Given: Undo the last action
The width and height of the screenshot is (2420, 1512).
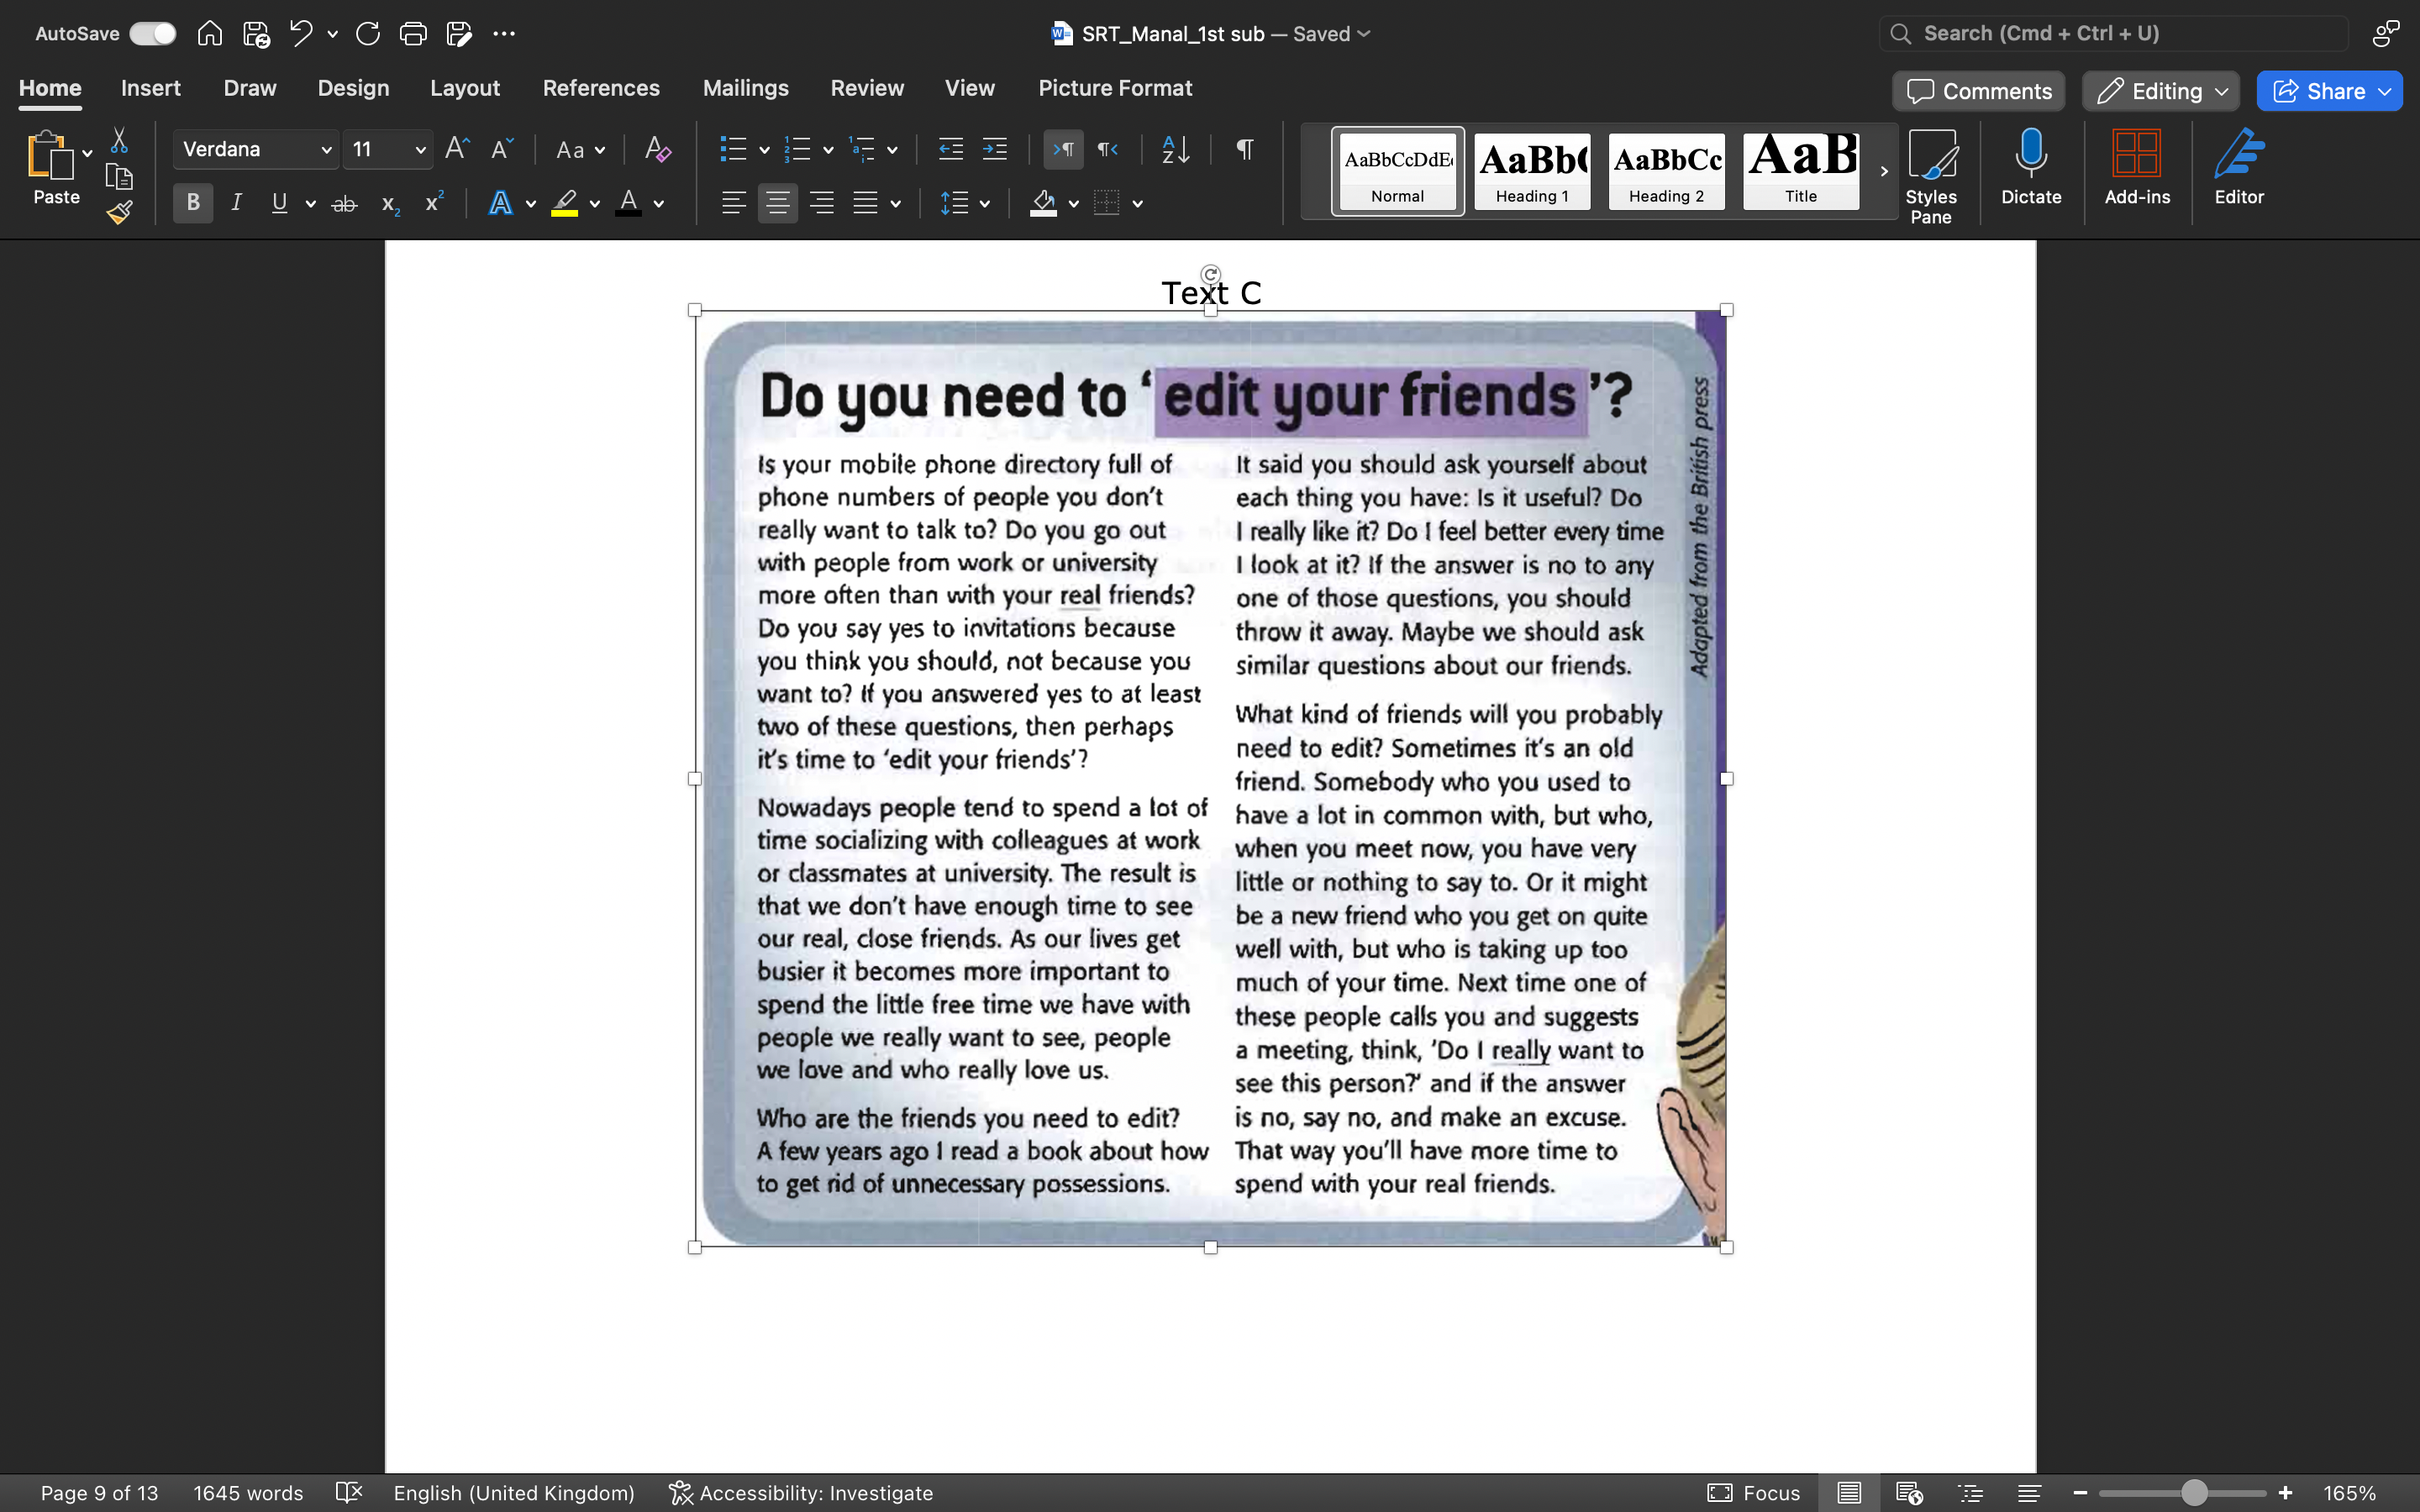Looking at the screenshot, I should [x=301, y=33].
